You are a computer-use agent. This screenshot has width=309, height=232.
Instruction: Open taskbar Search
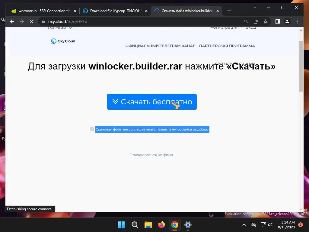(135, 225)
